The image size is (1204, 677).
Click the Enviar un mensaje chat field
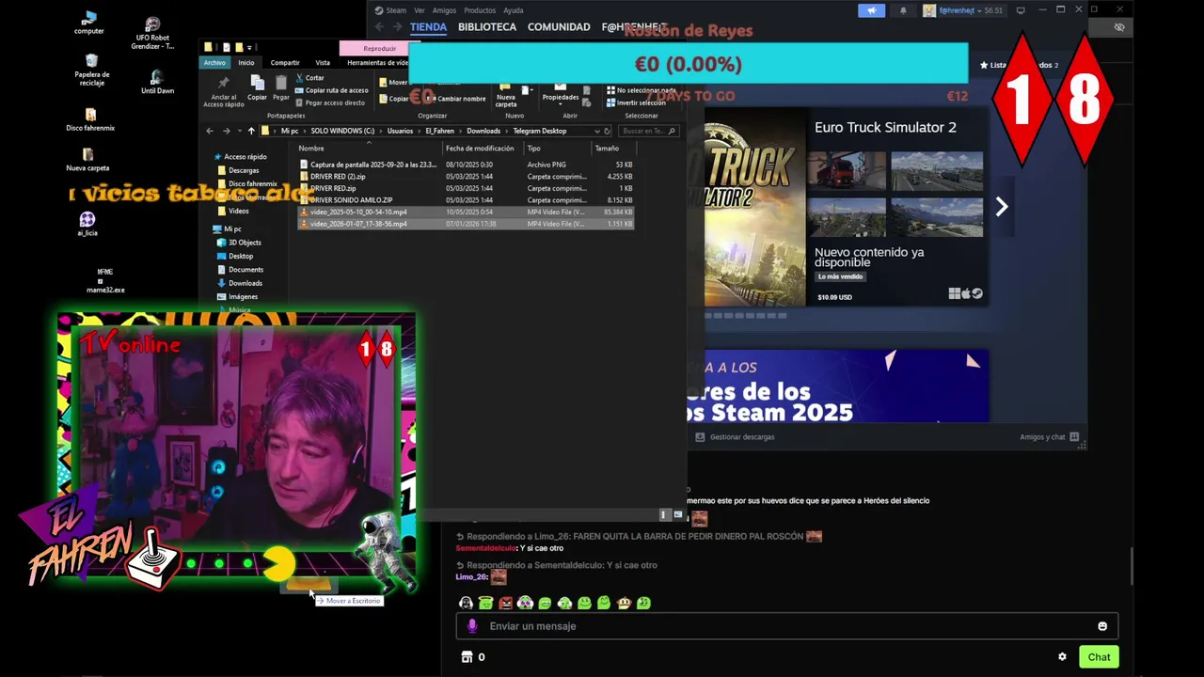[x=787, y=626]
